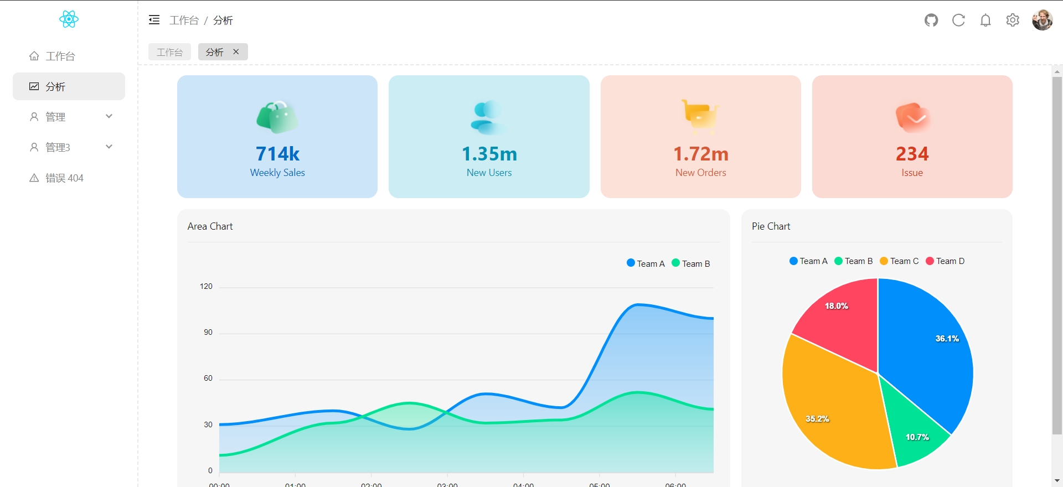This screenshot has width=1063, height=487.
Task: Click the 分析 breadcrumb item
Action: point(223,20)
